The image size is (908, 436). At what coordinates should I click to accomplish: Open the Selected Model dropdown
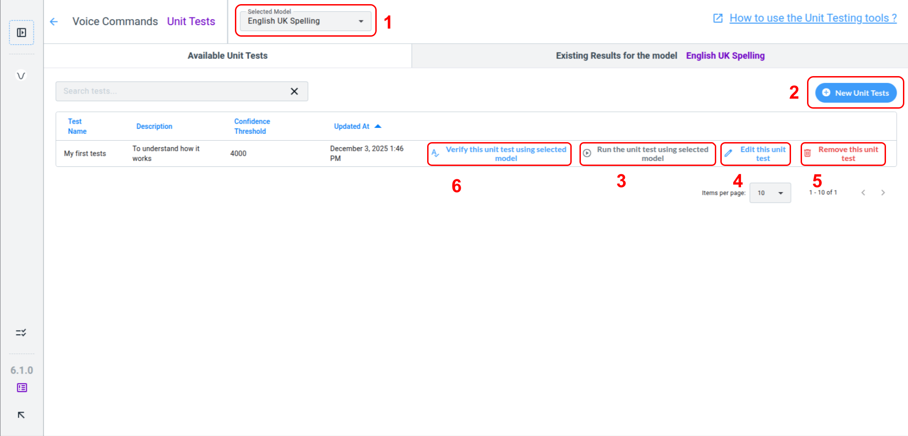[306, 21]
